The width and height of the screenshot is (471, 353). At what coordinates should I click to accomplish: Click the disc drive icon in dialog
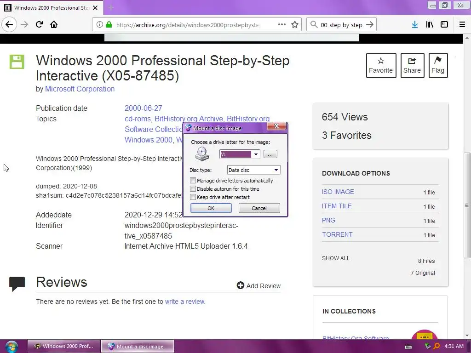point(202,154)
